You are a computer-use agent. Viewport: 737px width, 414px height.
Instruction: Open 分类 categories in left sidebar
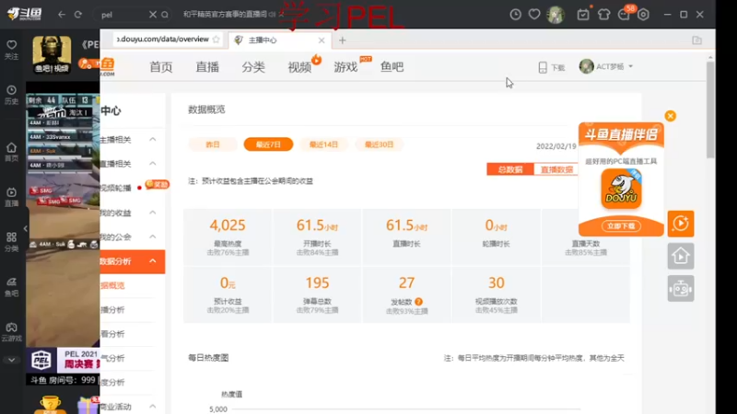(x=11, y=242)
